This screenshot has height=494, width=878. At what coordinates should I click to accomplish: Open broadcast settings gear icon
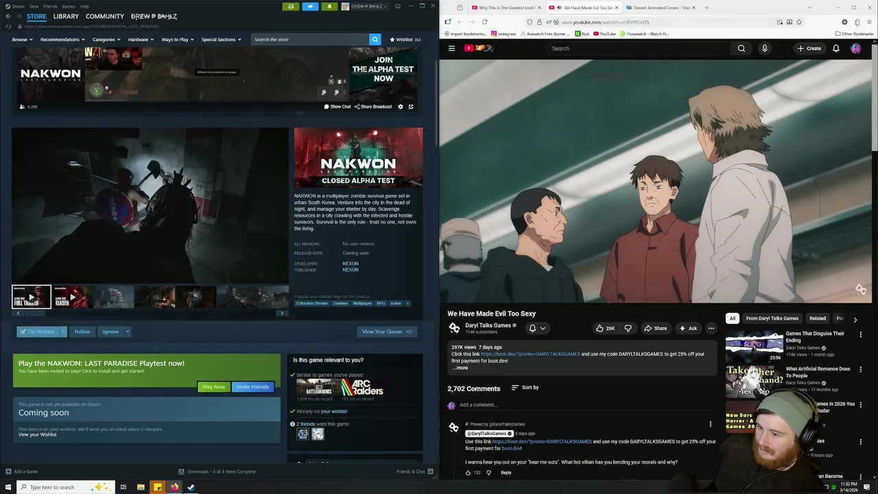coord(401,106)
